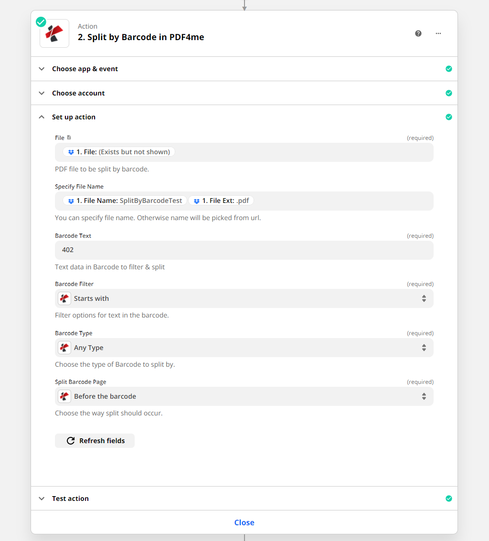Open the Barcode Filter dropdown
The image size is (489, 541).
pyautogui.click(x=244, y=298)
